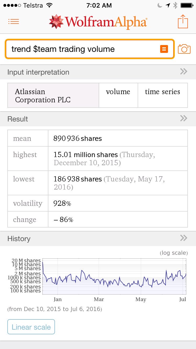Select the highest volume result row
The height and width of the screenshot is (349, 196).
(x=97, y=158)
